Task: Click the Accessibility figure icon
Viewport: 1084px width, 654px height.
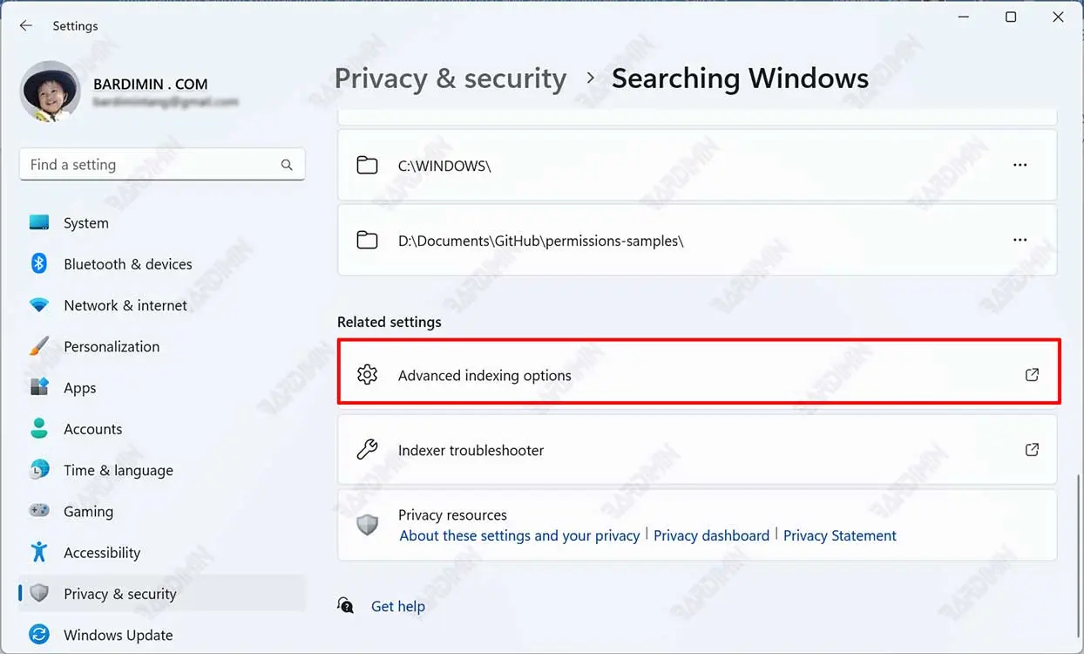Action: click(x=39, y=552)
